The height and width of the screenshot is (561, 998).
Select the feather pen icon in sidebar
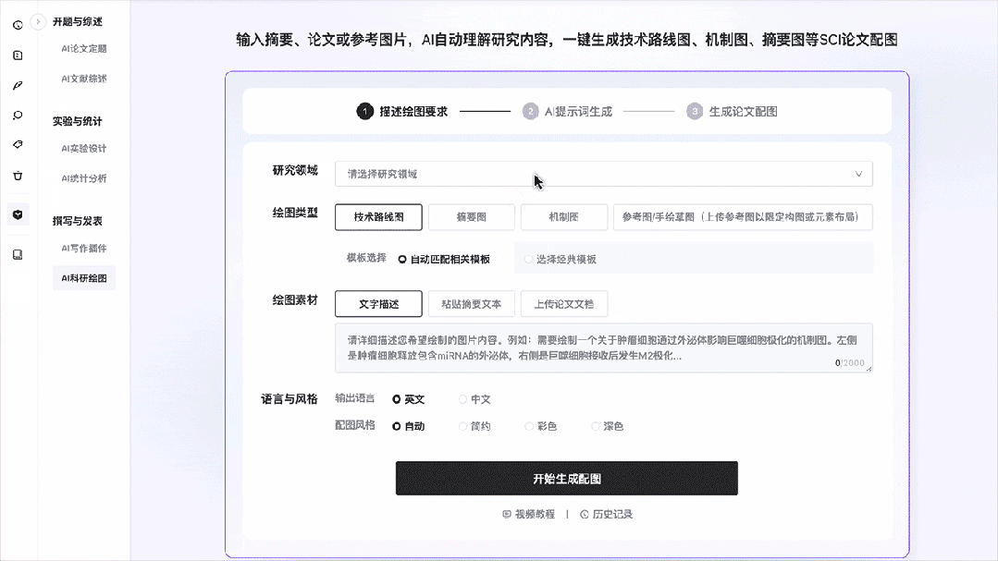click(18, 85)
